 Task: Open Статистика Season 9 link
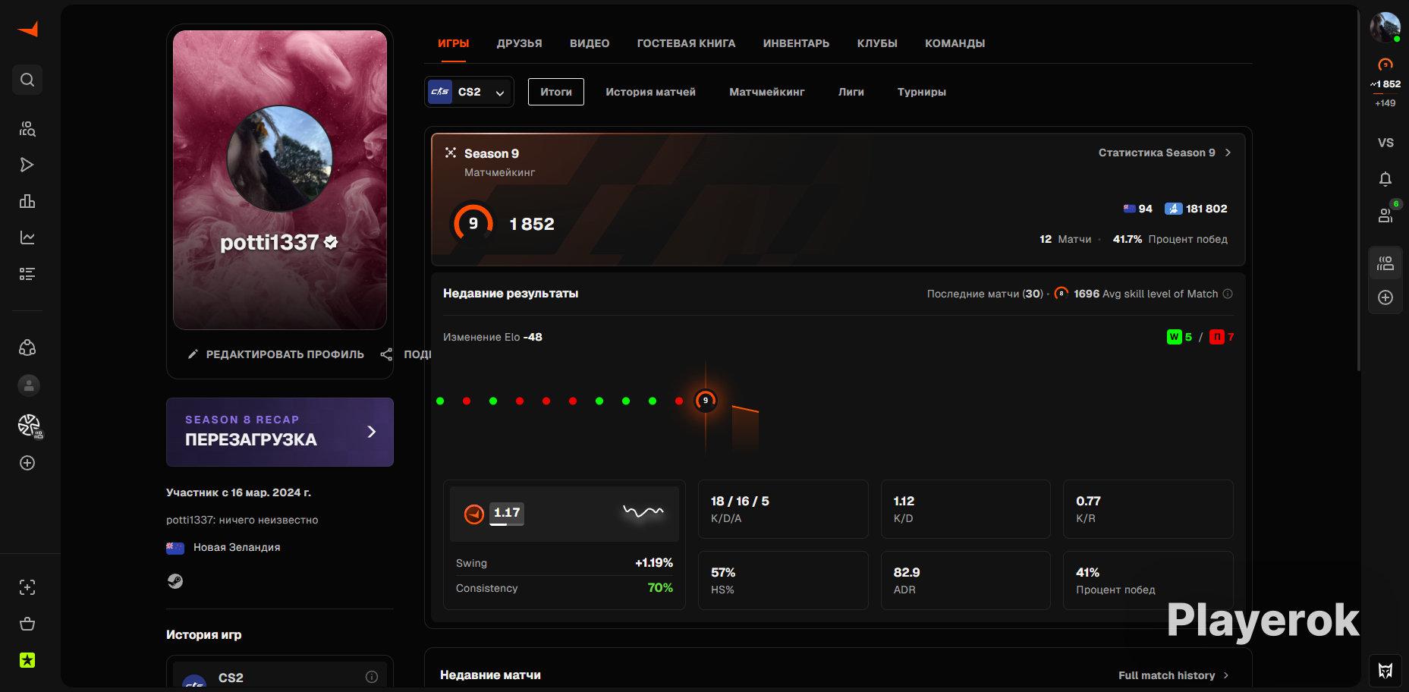pyautogui.click(x=1165, y=153)
